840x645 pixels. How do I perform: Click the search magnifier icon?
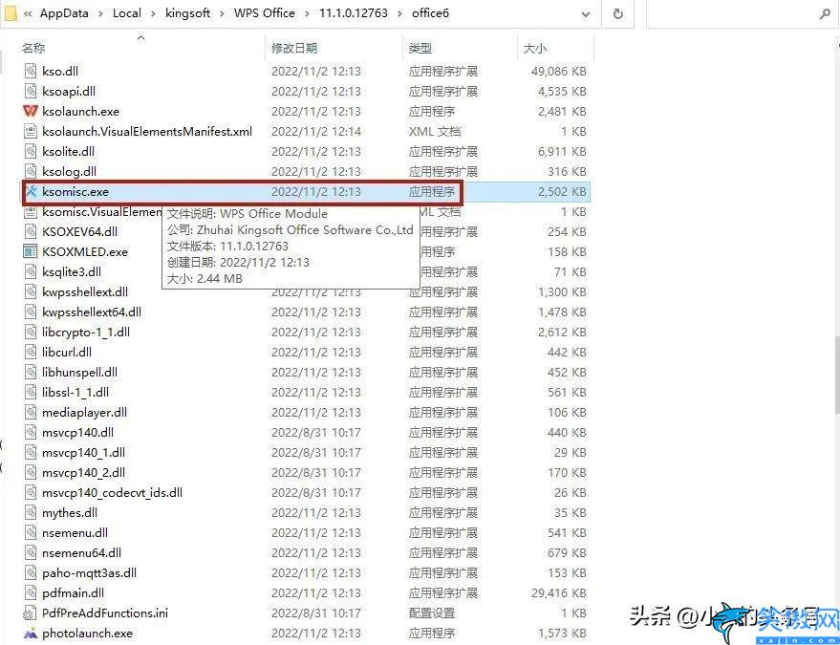(825, 14)
